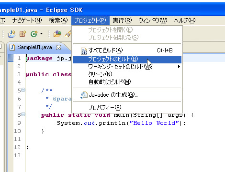
Task: Choose Javadoc の生成(G)... menu entry
Action: click(127, 95)
